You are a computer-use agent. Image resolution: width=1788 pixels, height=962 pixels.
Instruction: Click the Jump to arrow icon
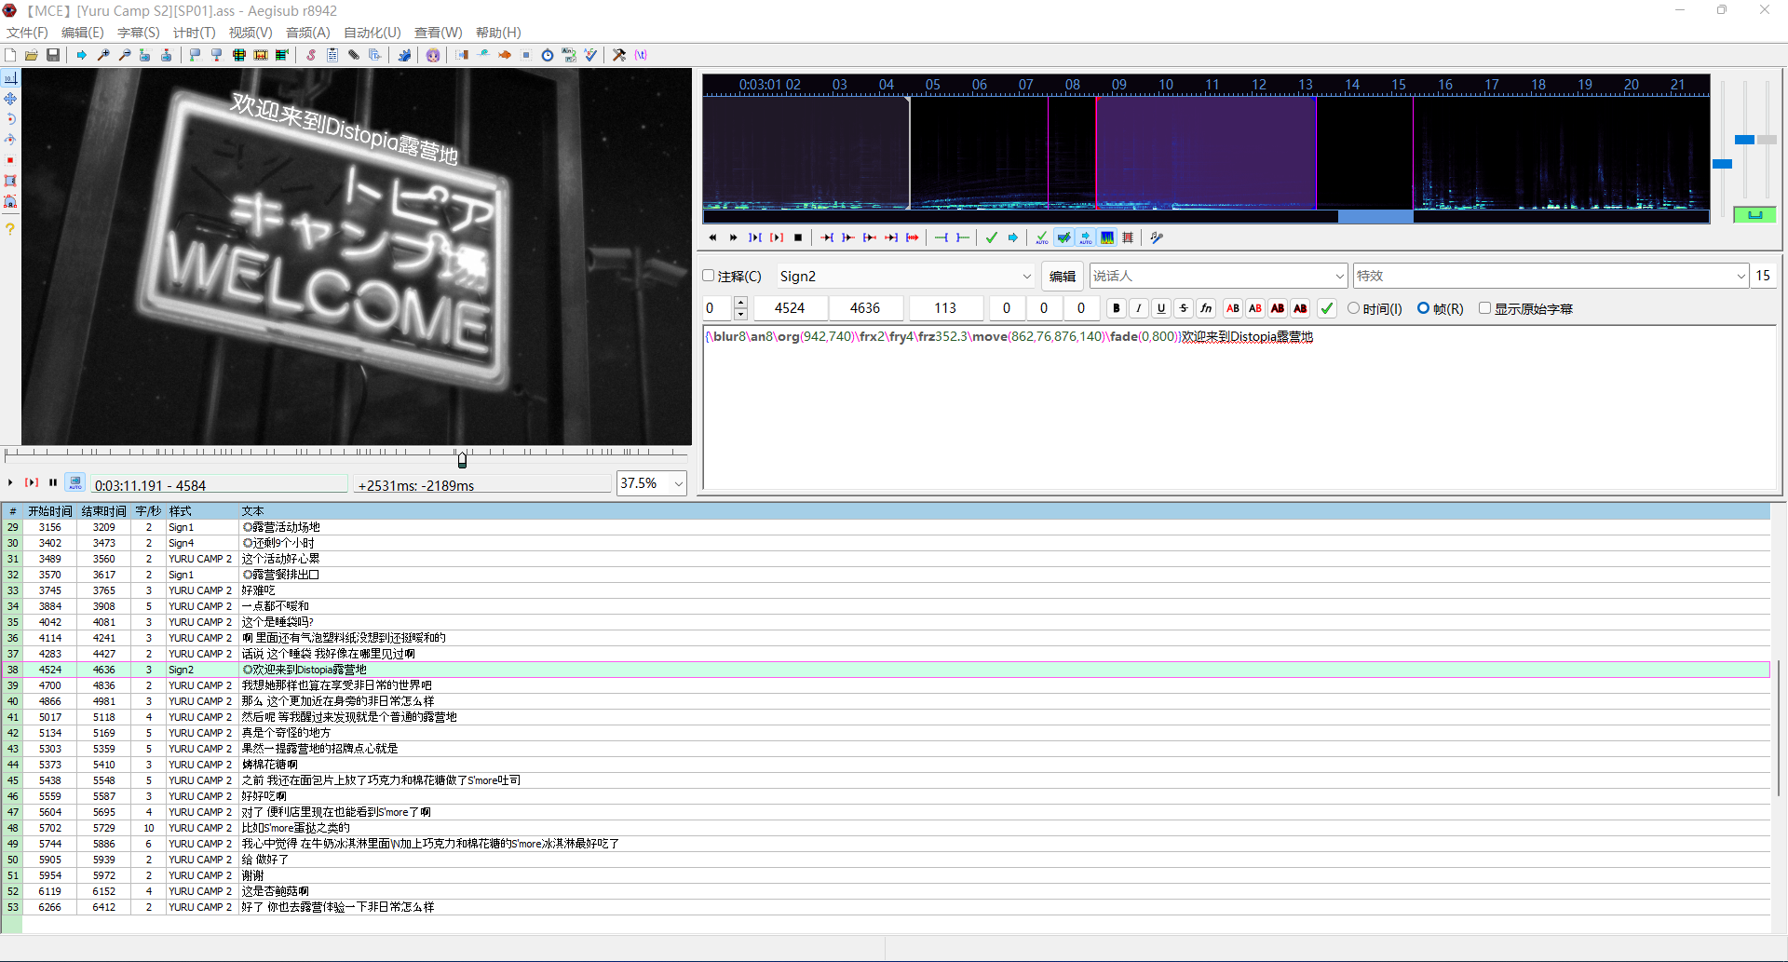[82, 55]
